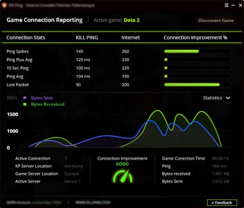Click the Kill Ping shield logo

click(4, 5)
